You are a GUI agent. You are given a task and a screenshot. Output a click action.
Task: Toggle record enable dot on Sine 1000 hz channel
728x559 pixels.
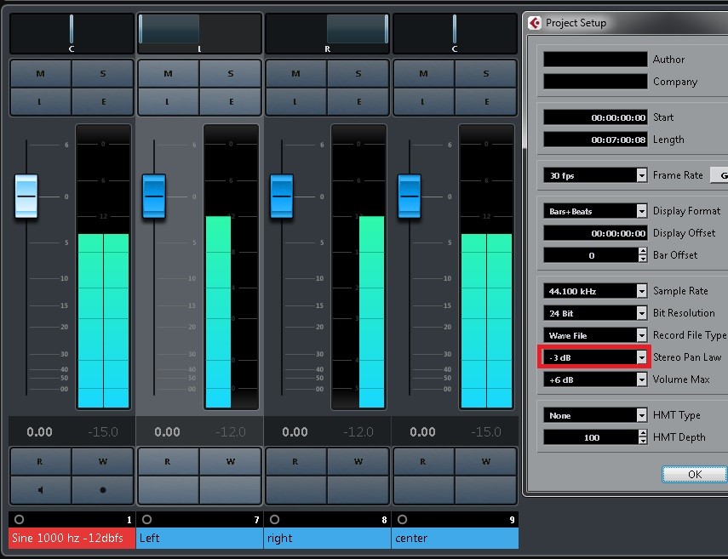[x=103, y=490]
